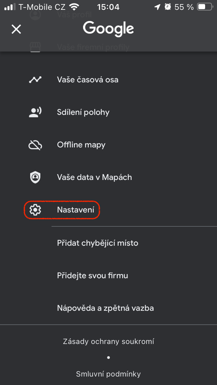Tap the alarm clock status icon
Image resolution: width=217 pixels, height=385 pixels.
(167, 7)
